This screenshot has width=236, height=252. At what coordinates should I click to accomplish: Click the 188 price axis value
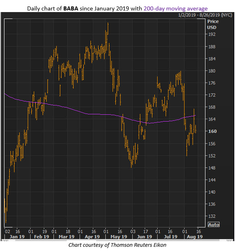click(x=212, y=47)
